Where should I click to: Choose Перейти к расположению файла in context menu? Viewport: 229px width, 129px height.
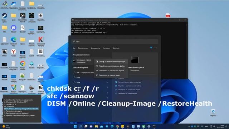click(111, 66)
